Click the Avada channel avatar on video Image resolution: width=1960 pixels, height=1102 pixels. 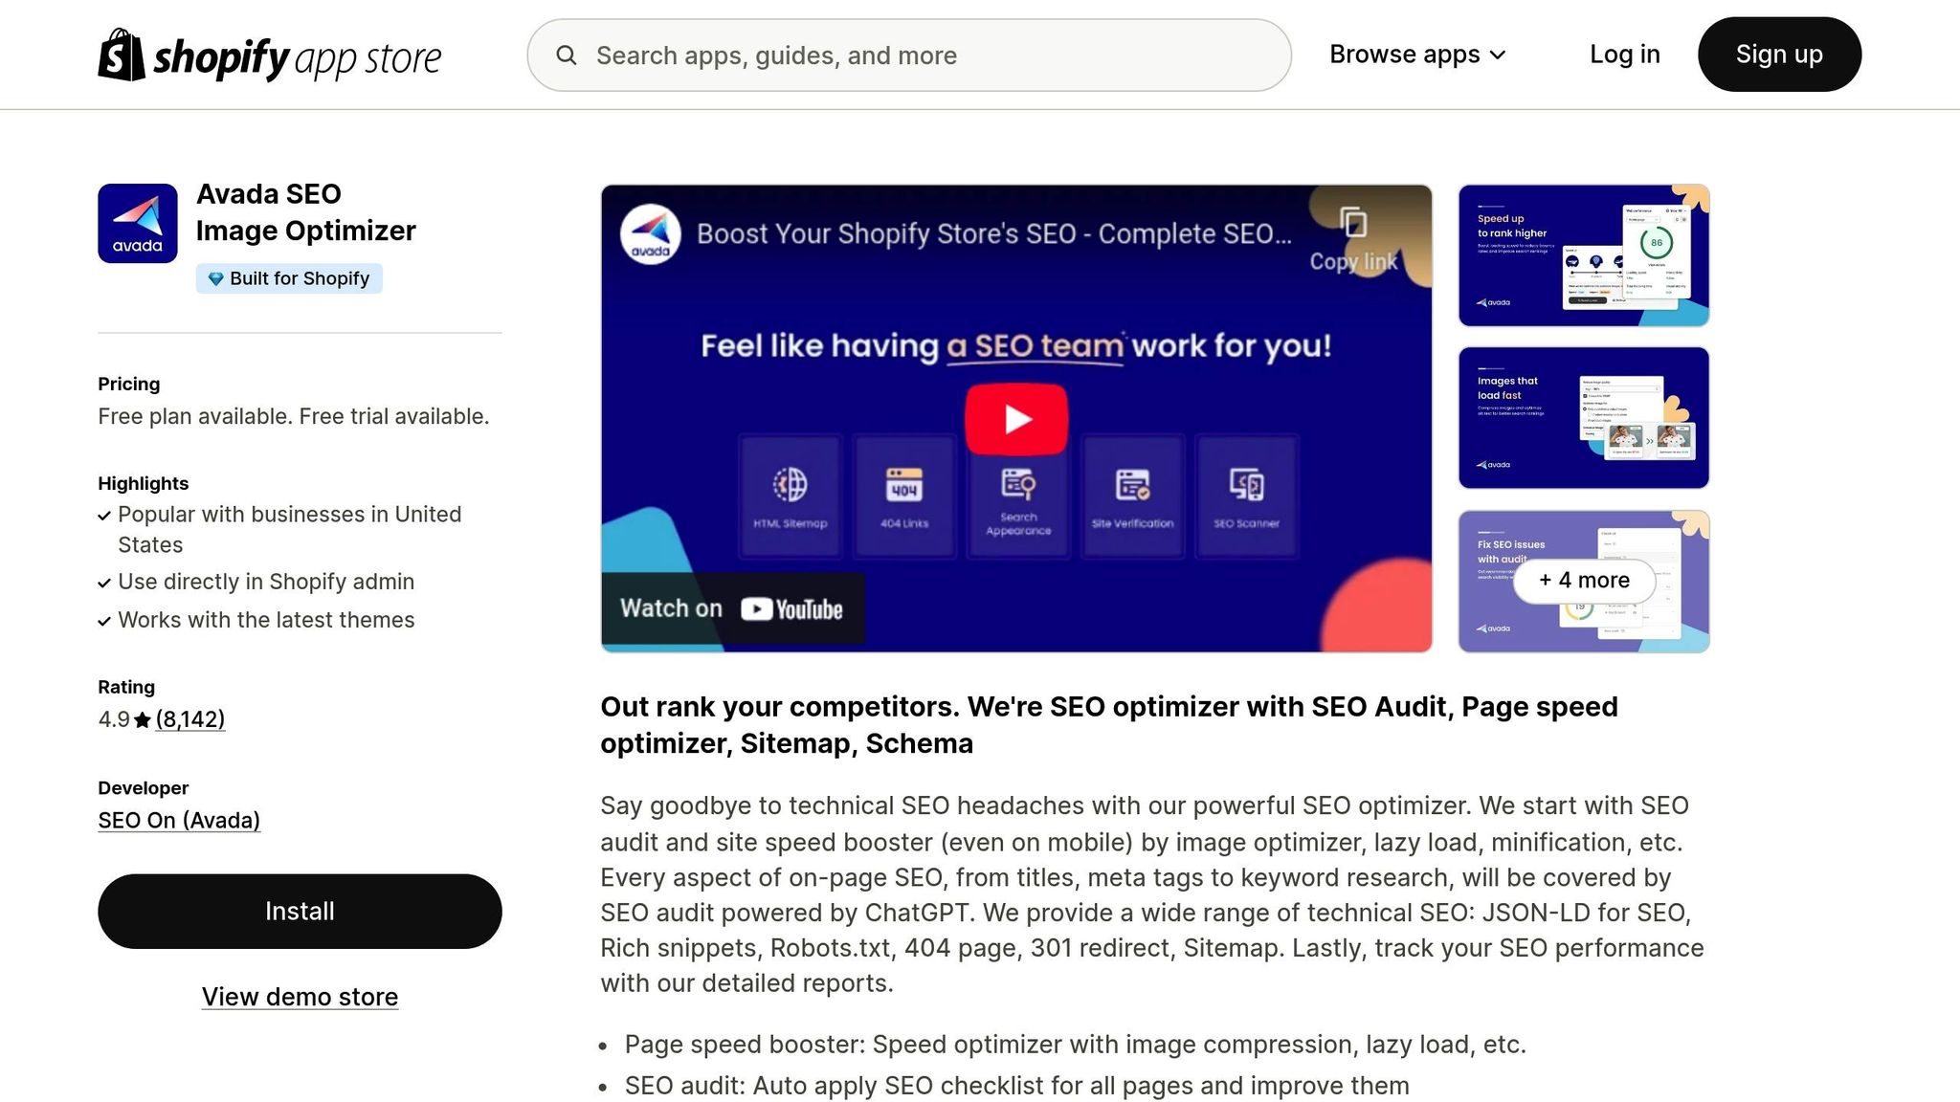[x=651, y=234]
